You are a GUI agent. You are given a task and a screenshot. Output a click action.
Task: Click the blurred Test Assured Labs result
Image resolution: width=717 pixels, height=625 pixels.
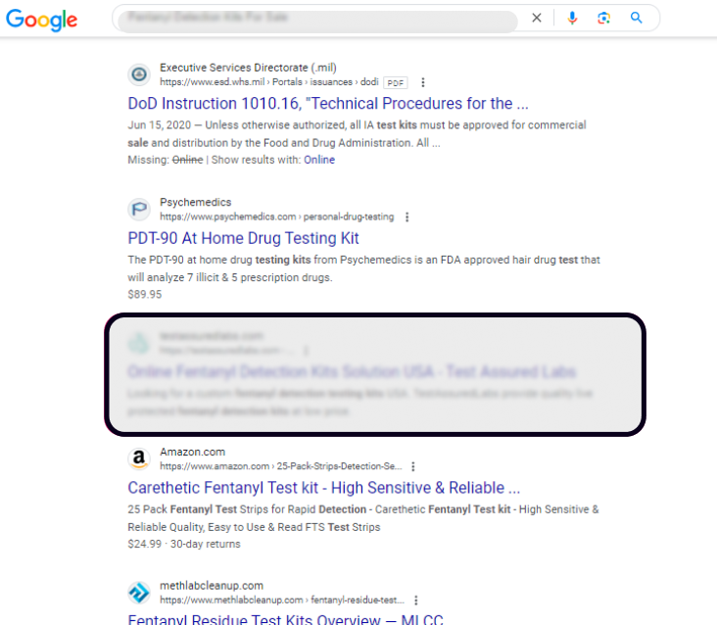(351, 372)
